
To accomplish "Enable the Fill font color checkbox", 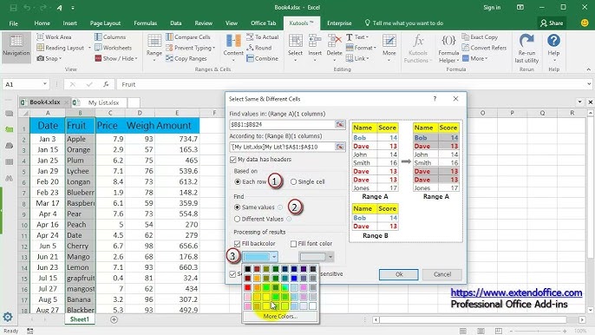I will [x=293, y=244].
